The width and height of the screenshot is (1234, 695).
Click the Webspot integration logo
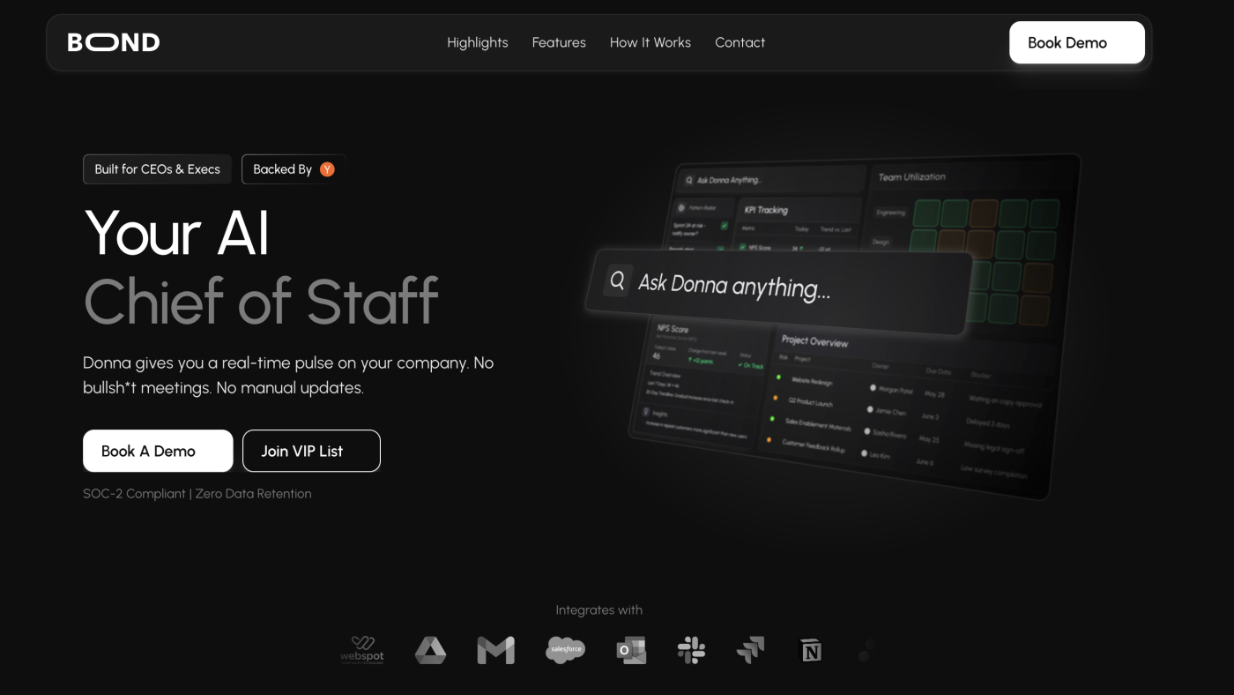pyautogui.click(x=362, y=650)
